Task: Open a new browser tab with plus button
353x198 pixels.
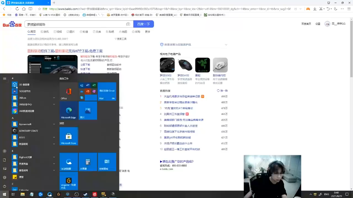Action: [54, 3]
